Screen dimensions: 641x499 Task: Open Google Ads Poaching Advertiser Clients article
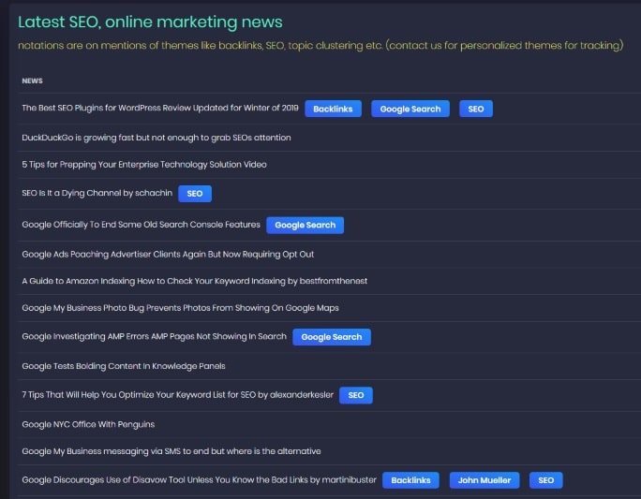[168, 255]
